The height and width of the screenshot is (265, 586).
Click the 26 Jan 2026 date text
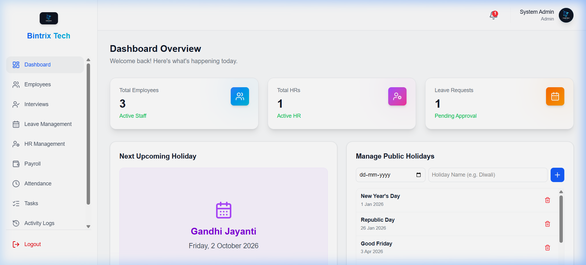[x=373, y=228]
